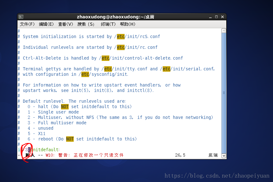The width and height of the screenshot is (273, 182).
Task: Click 'initctl(8)' text
Action: [x=140, y=90]
